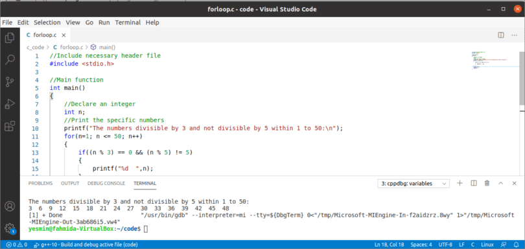Click Linux configuration in status bar
The width and height of the screenshot is (525, 249).
487,244
